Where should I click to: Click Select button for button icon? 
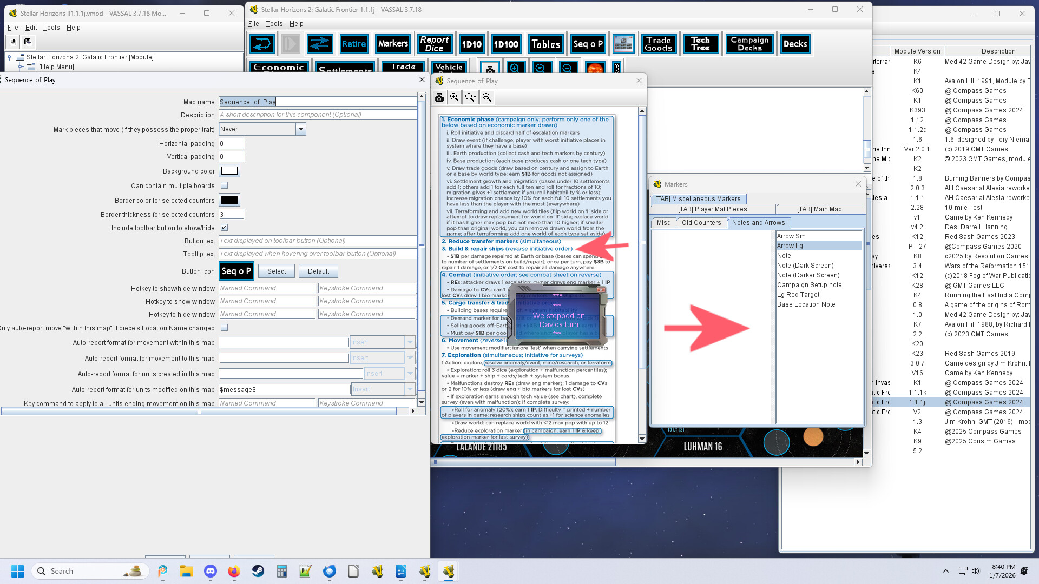coord(276,271)
